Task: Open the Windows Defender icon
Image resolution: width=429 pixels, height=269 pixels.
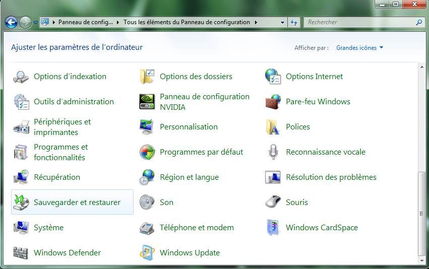Action: [x=21, y=253]
